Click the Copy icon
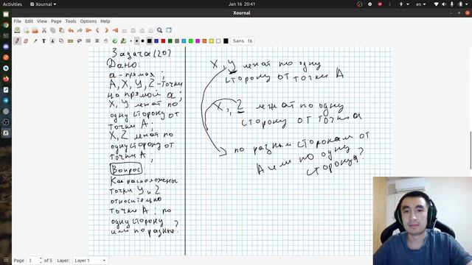 click(x=52, y=30)
